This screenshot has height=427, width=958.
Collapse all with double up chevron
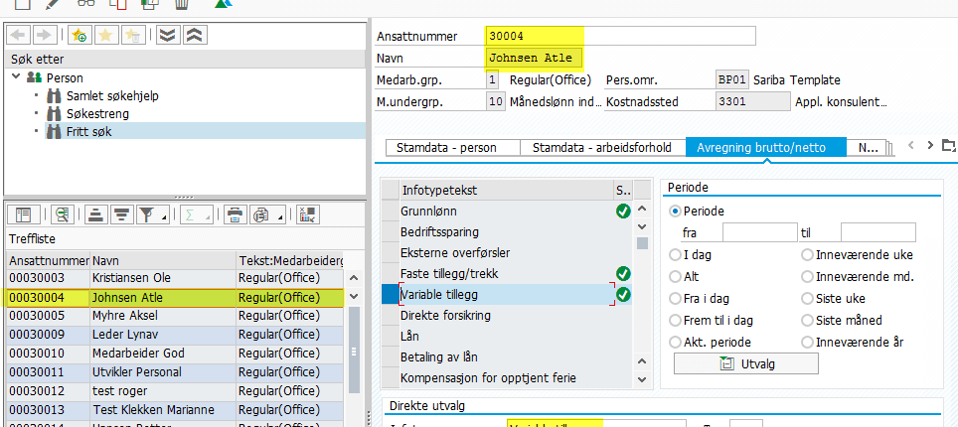(x=195, y=36)
